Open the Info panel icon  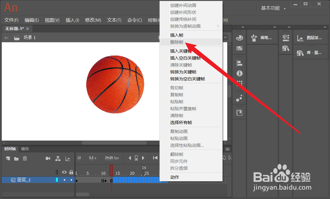pos(239,73)
